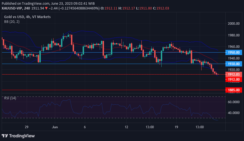Click the closing price value C:1912.03
244x141 pixels.
click(161, 9)
